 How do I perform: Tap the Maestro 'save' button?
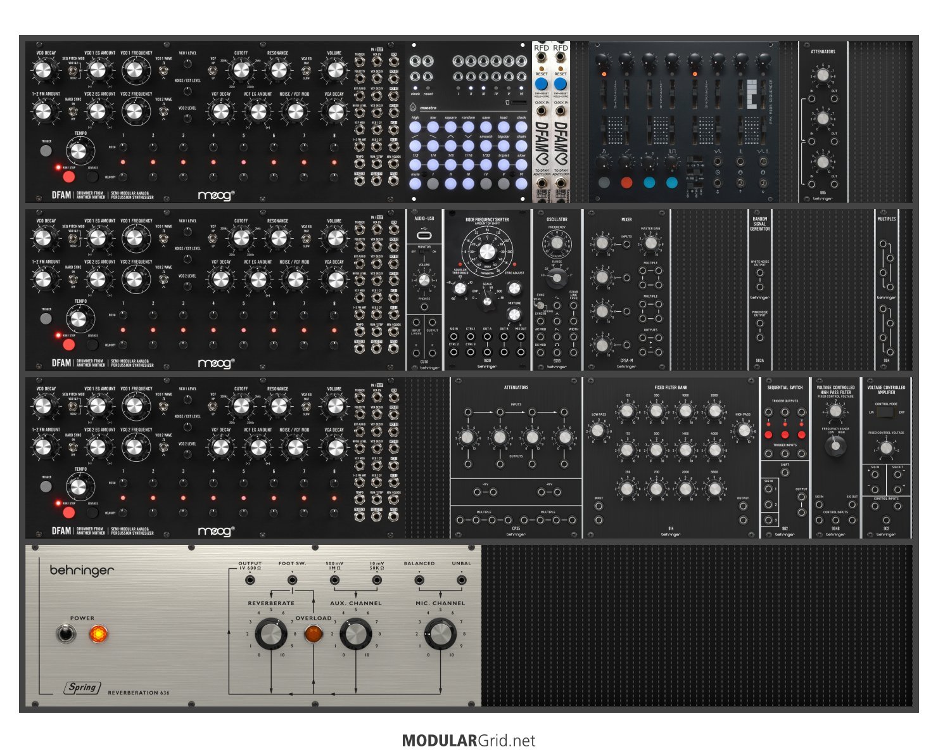tap(486, 127)
